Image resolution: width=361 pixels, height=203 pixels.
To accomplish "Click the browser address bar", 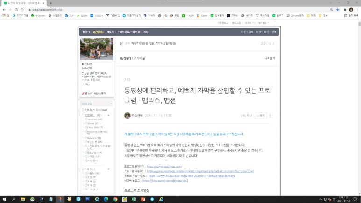I will (x=177, y=10).
